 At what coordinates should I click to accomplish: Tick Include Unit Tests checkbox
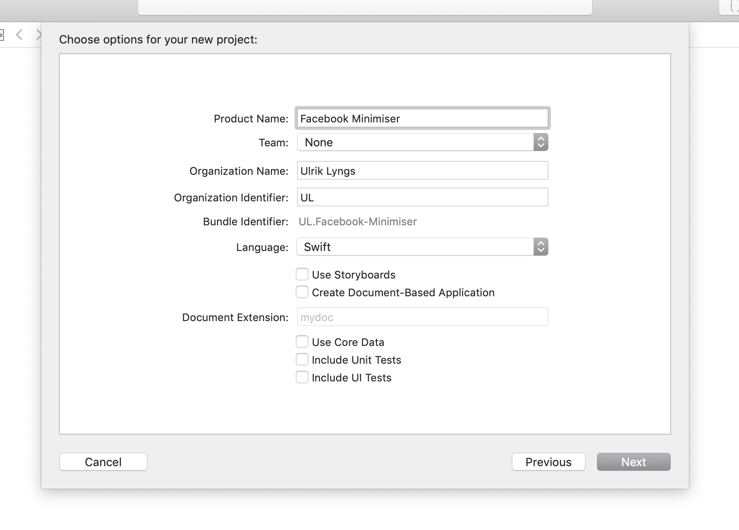pyautogui.click(x=302, y=360)
